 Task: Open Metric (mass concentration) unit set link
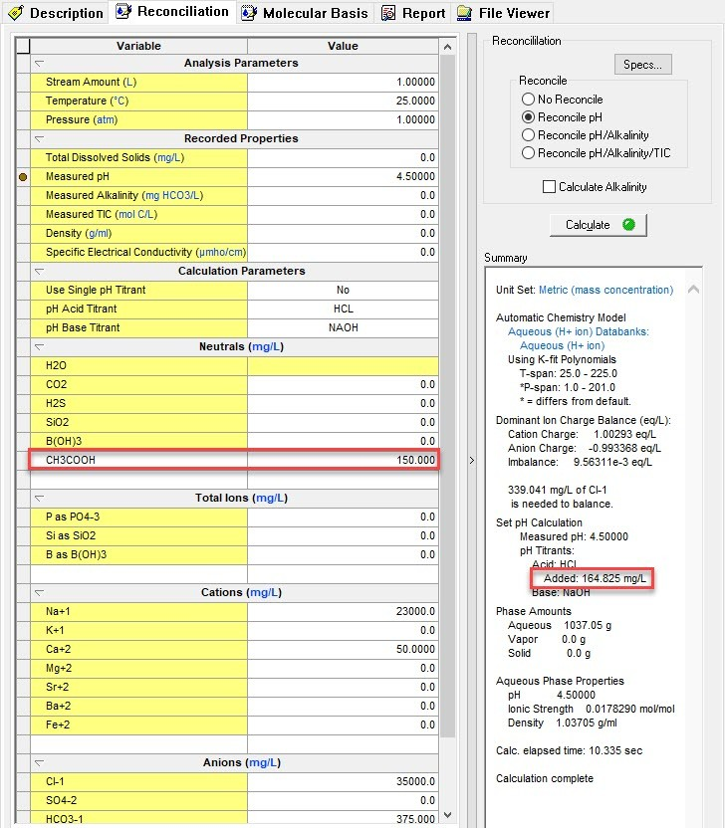tap(606, 290)
